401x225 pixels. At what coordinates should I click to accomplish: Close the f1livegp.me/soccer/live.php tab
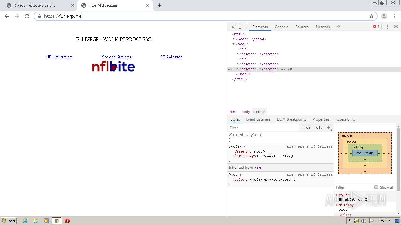coord(73,5)
